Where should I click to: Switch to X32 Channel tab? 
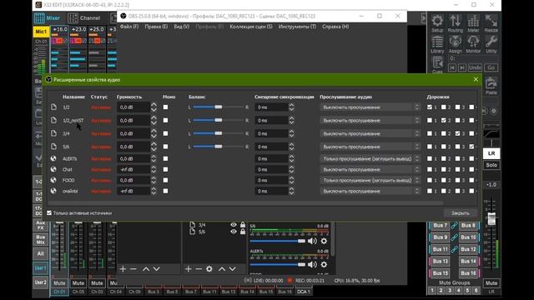pyautogui.click(x=84, y=17)
